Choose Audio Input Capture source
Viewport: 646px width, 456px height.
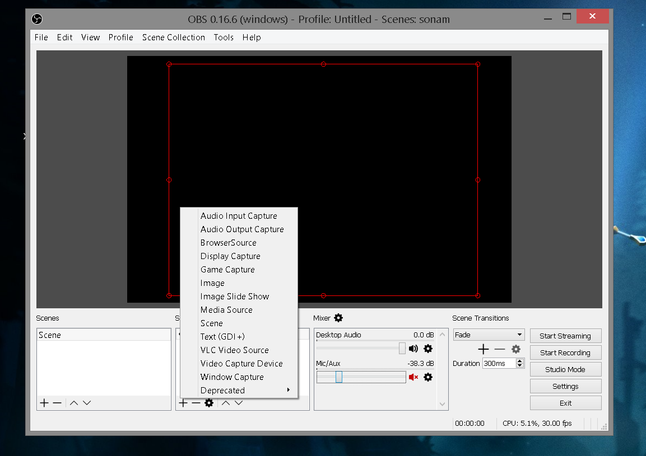(239, 215)
